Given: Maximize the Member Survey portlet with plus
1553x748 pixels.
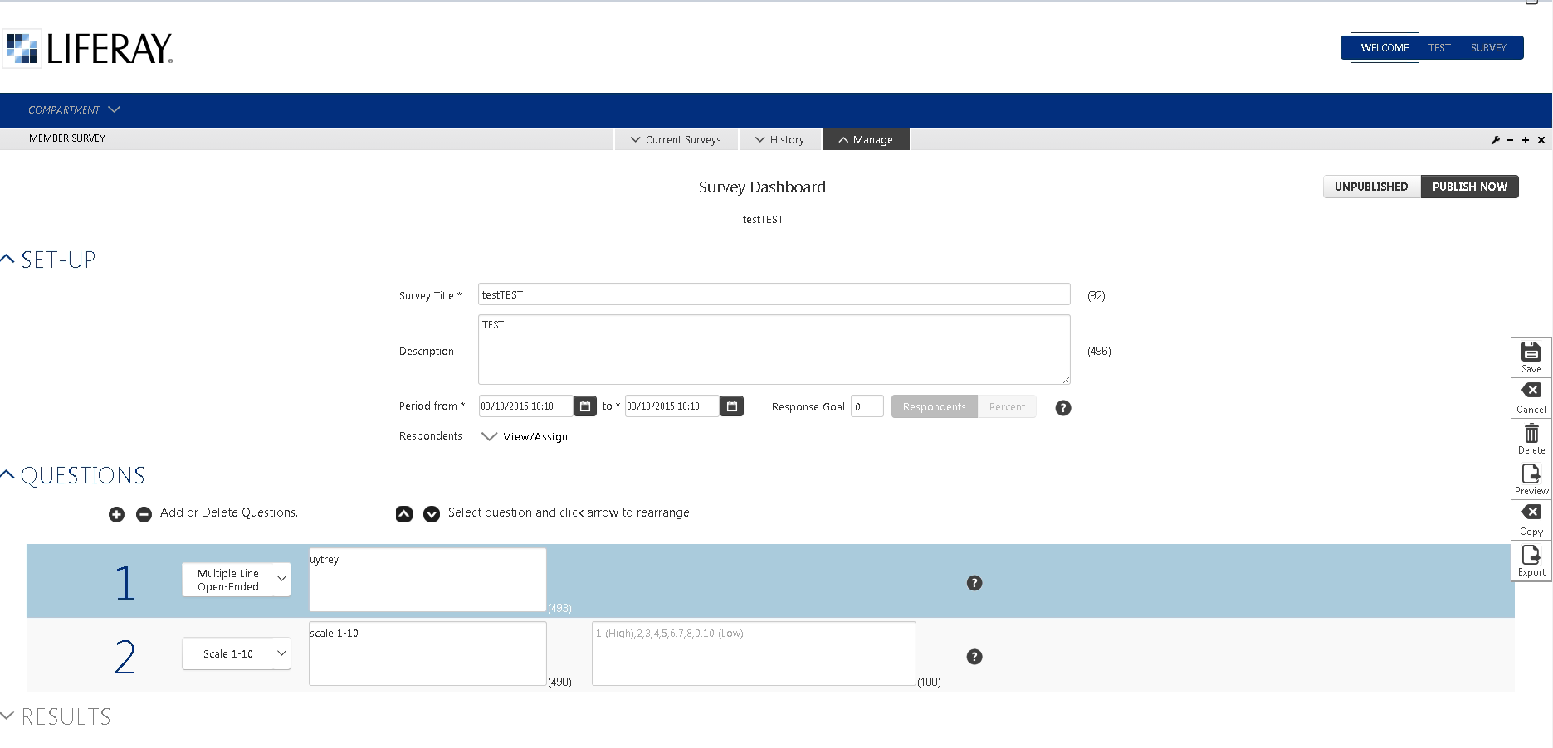Looking at the screenshot, I should (1526, 140).
